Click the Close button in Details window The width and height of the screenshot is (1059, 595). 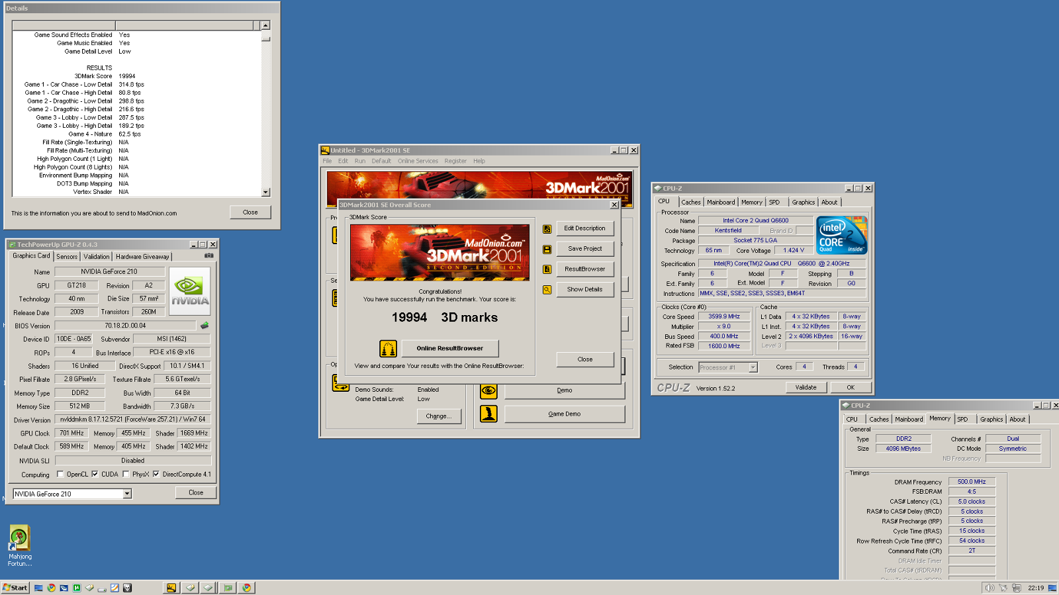tap(250, 212)
